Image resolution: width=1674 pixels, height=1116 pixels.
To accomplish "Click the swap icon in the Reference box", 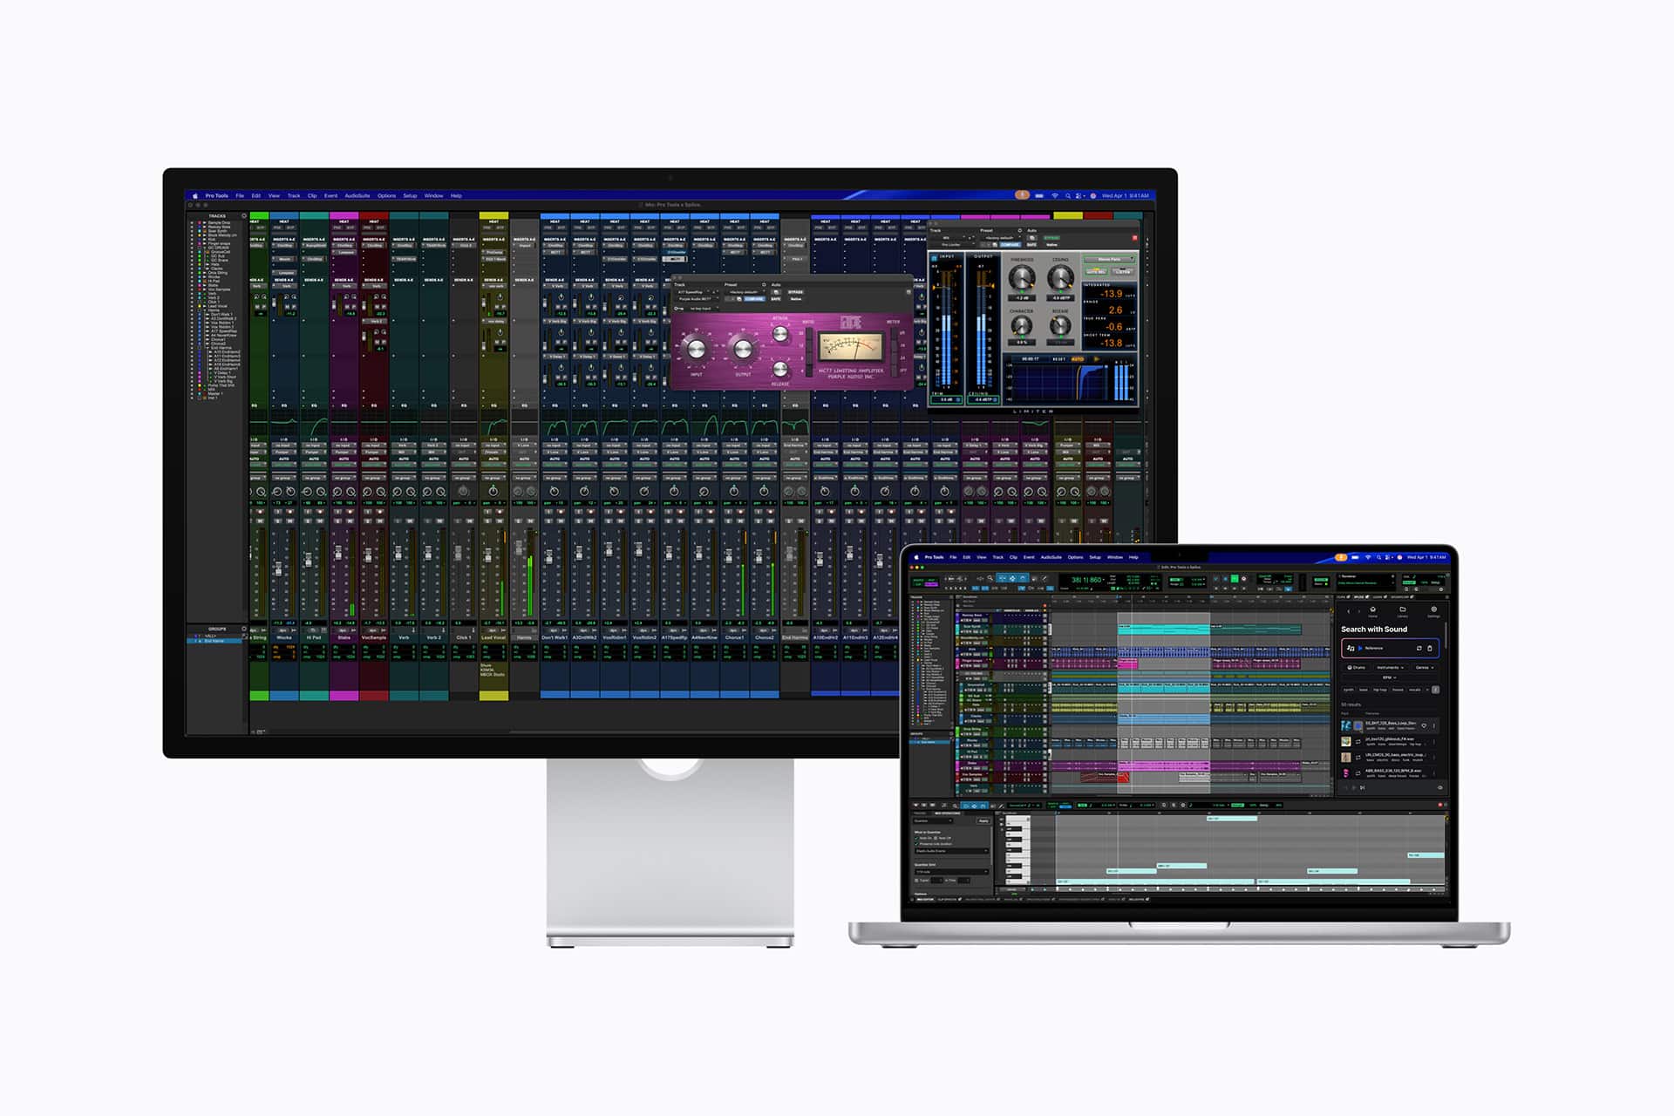I will pyautogui.click(x=1419, y=648).
